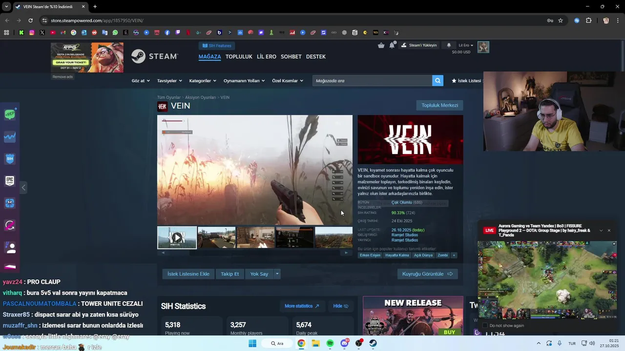Collapse the live stream popup chevron
Viewport: 625px width, 351px height.
pos(601,231)
